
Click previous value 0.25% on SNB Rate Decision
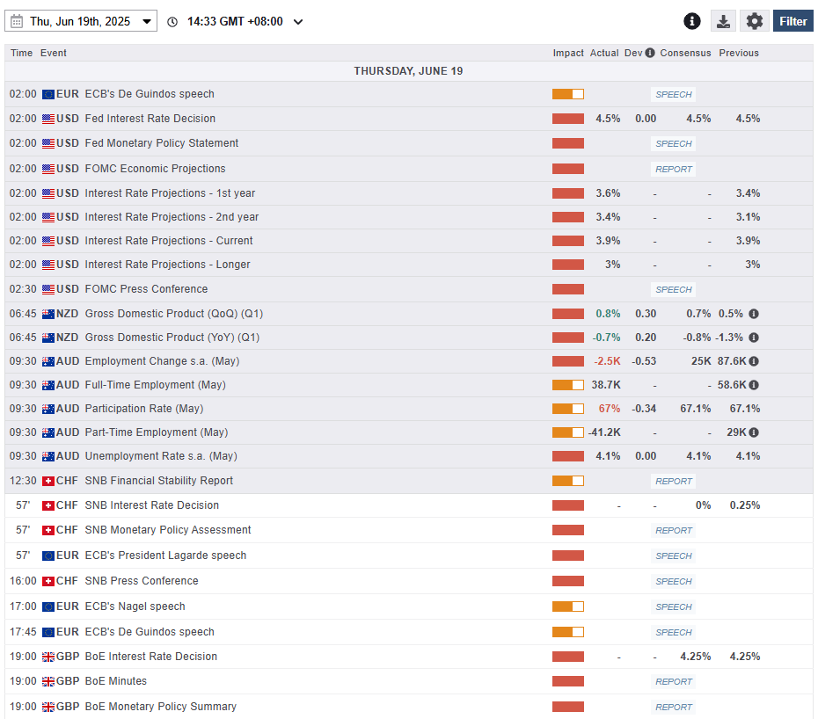point(745,505)
